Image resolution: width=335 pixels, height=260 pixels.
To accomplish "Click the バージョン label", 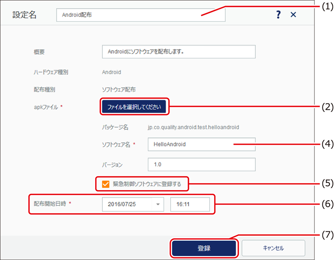I will [112, 165].
